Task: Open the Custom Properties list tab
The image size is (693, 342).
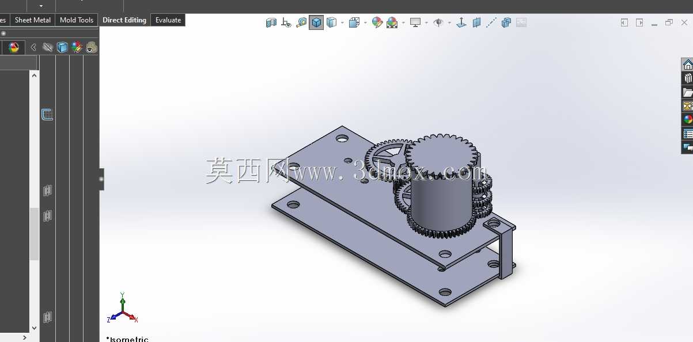Action: click(687, 134)
